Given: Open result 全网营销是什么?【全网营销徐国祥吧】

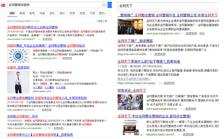Looking at the screenshot, I should [40, 134].
